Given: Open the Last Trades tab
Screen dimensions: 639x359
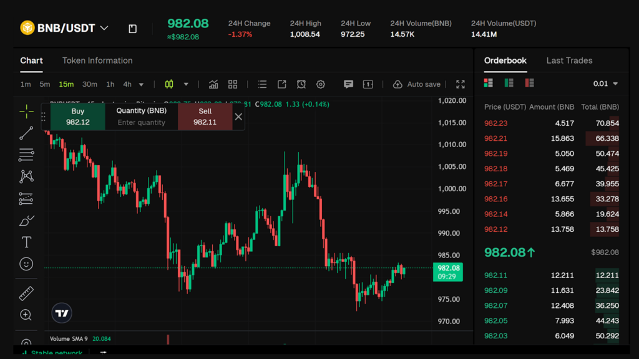Looking at the screenshot, I should click(568, 60).
